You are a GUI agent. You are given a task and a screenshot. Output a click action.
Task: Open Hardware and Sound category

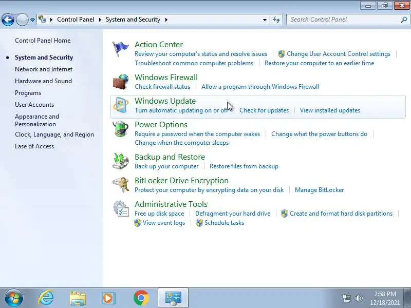(x=43, y=81)
